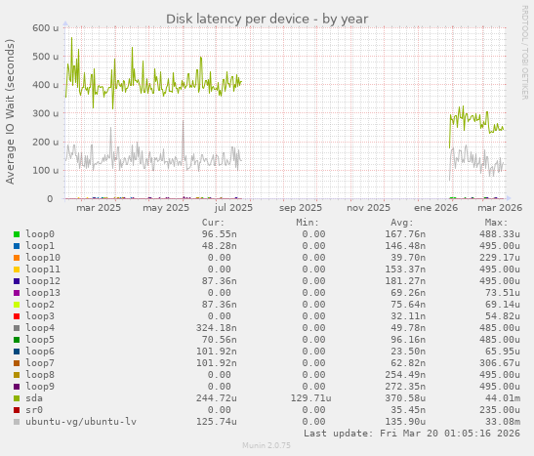Select the loop1 legend label
Screen dimensions: 534x456
pyautogui.click(x=40, y=246)
